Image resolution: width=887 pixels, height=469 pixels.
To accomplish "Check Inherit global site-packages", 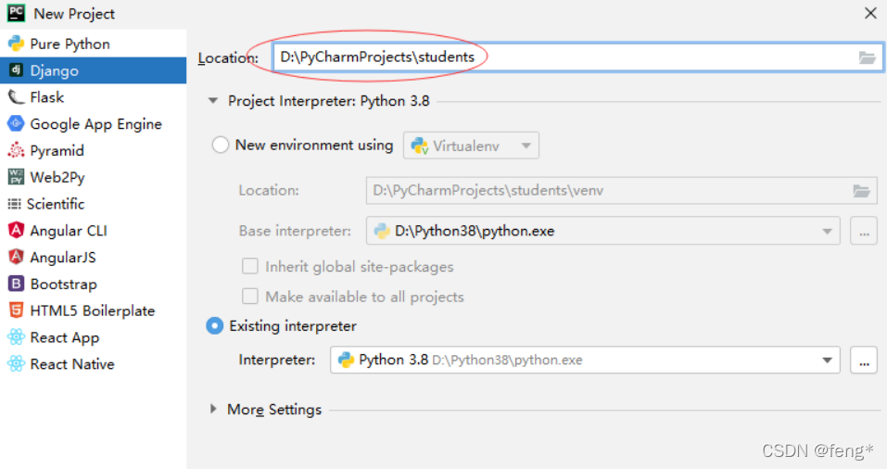I will [x=250, y=266].
